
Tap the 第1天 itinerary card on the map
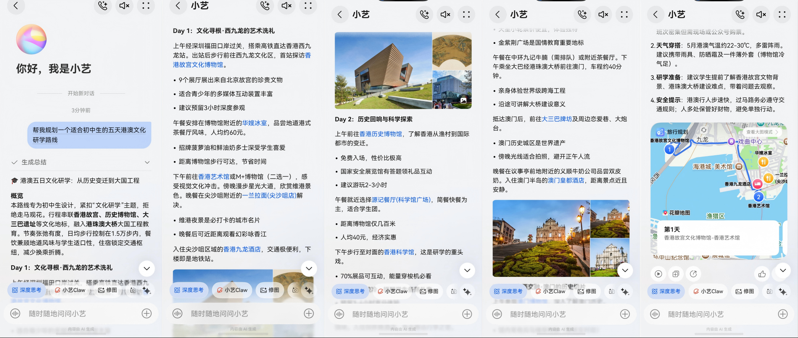[x=718, y=237]
